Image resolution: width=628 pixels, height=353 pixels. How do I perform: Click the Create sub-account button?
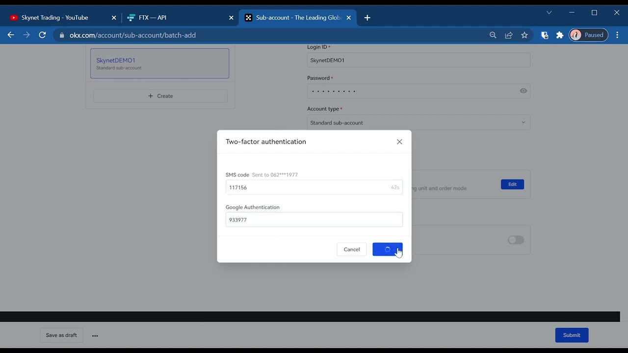coord(160,96)
